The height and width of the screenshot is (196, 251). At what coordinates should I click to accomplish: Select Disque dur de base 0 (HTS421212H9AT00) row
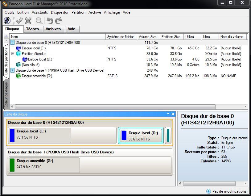point(129,43)
